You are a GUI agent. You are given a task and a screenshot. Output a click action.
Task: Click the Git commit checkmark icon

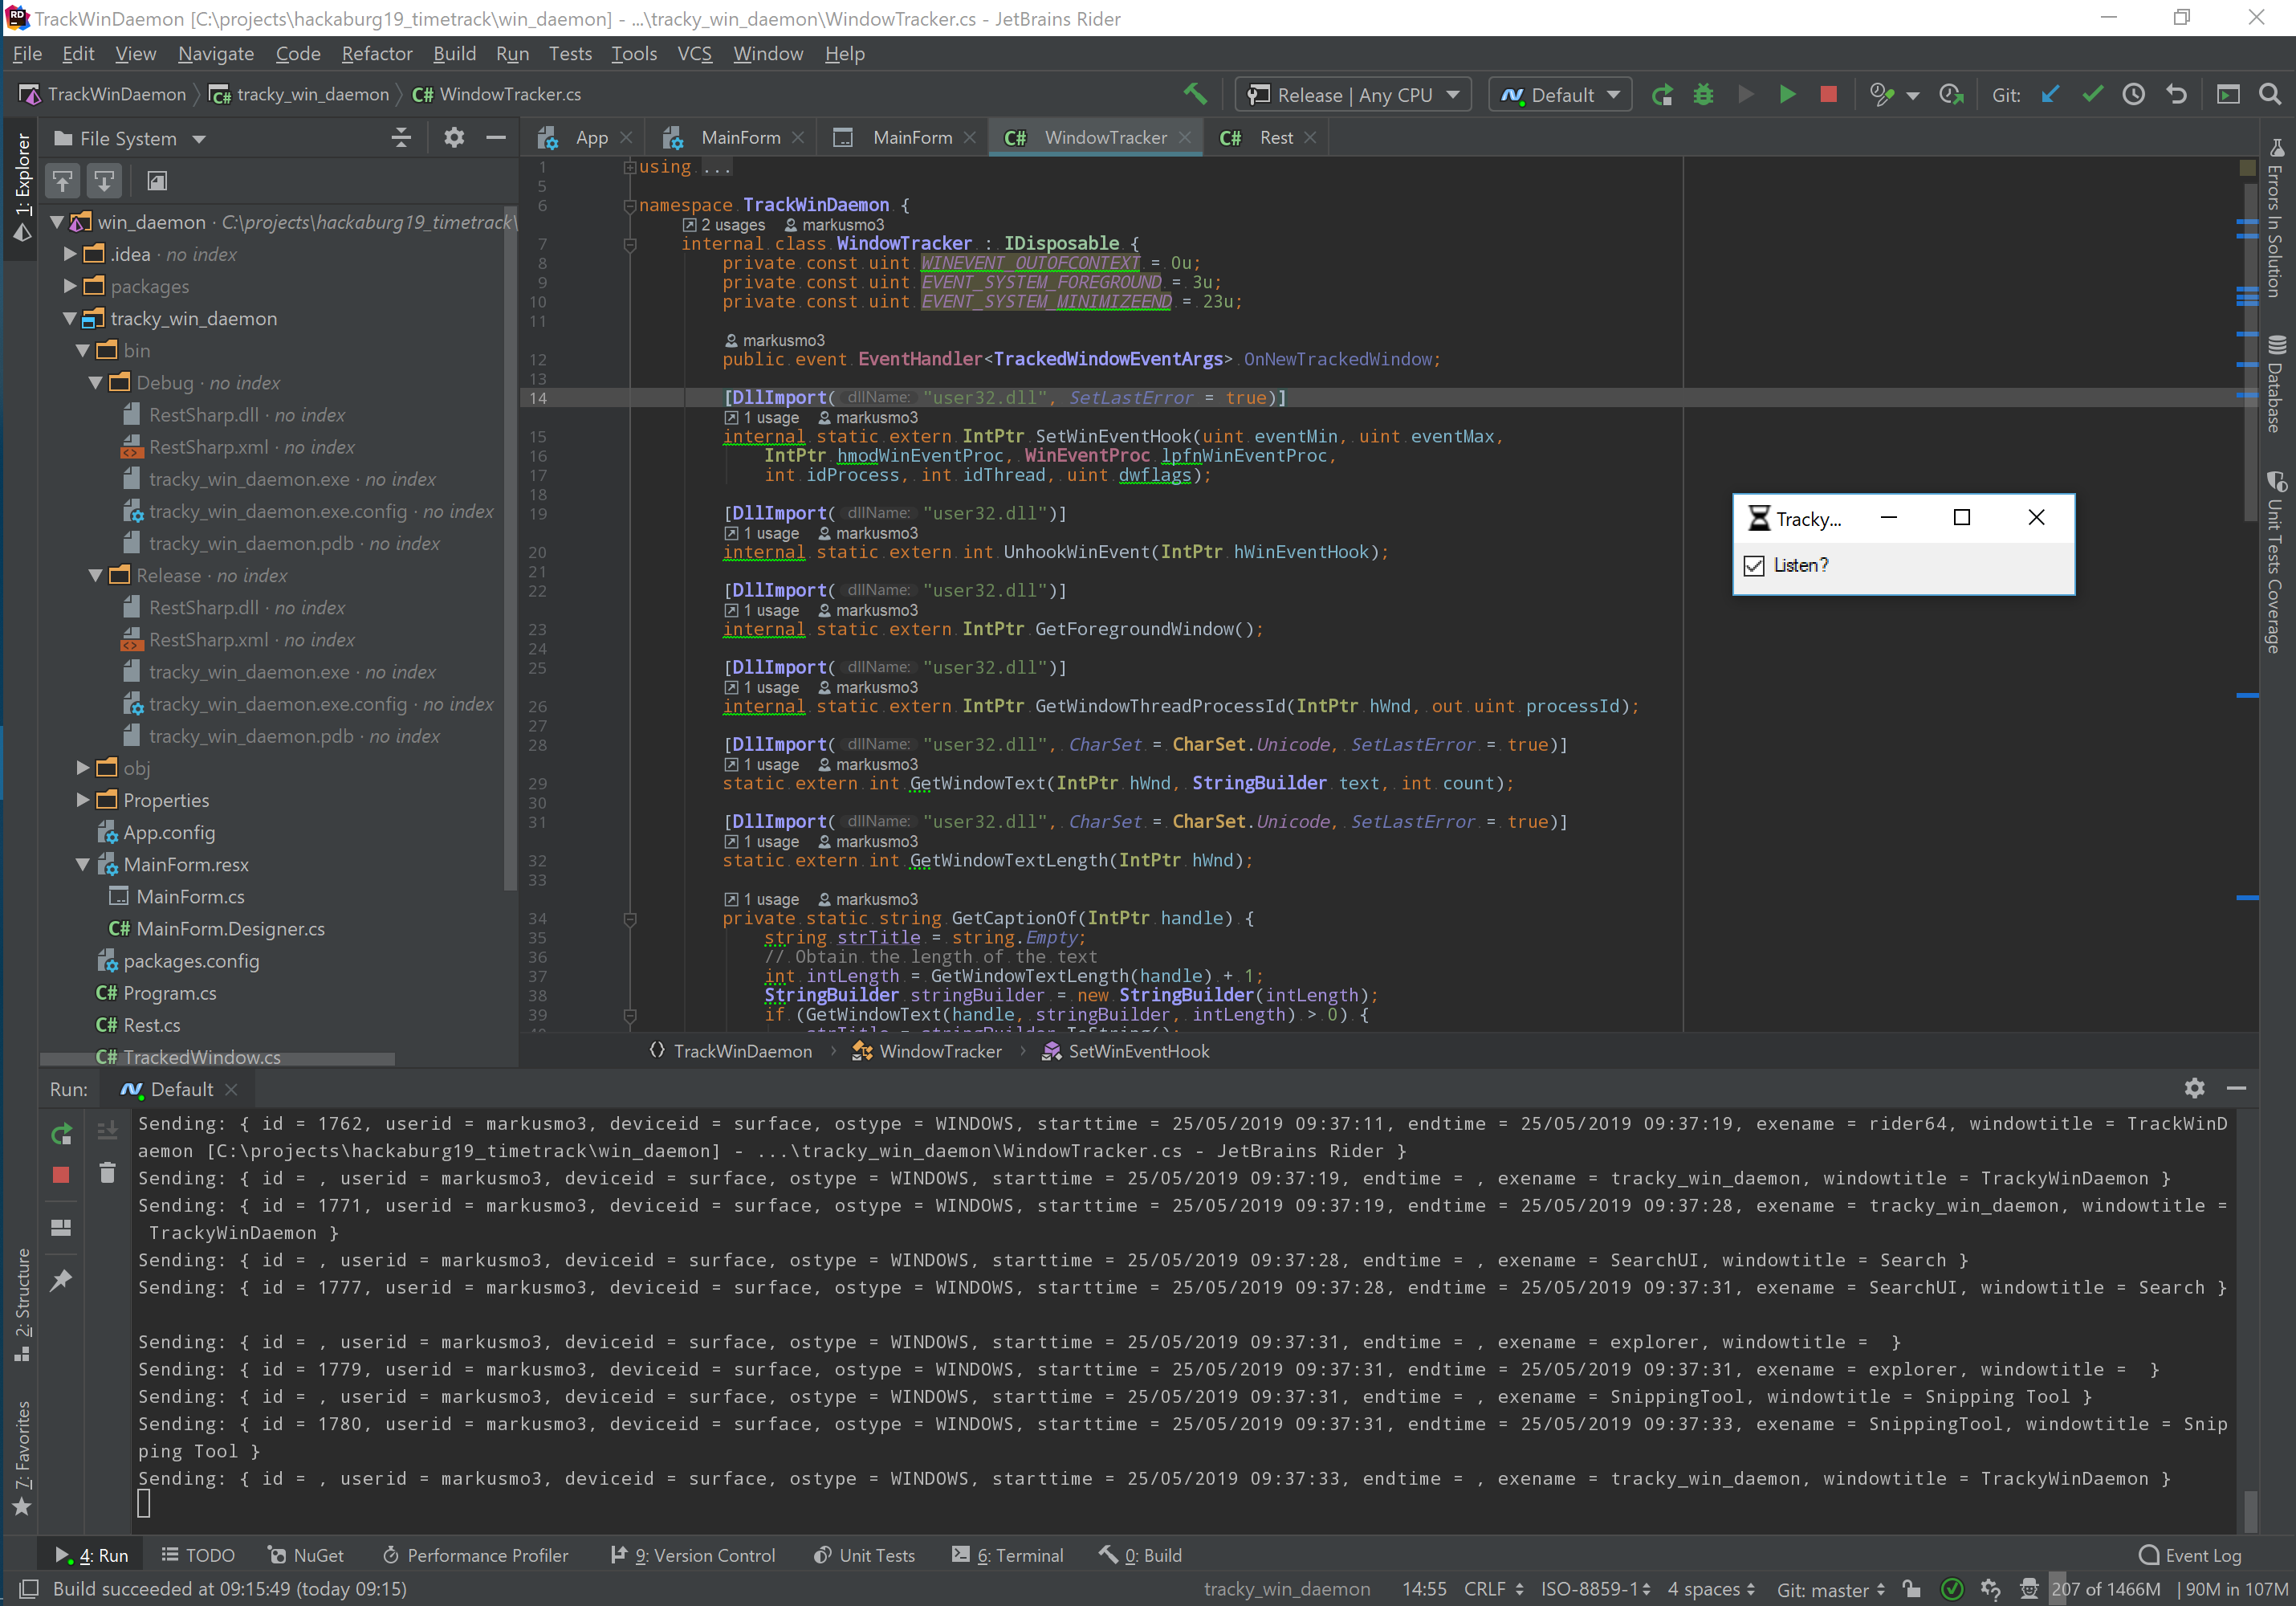(x=2092, y=95)
